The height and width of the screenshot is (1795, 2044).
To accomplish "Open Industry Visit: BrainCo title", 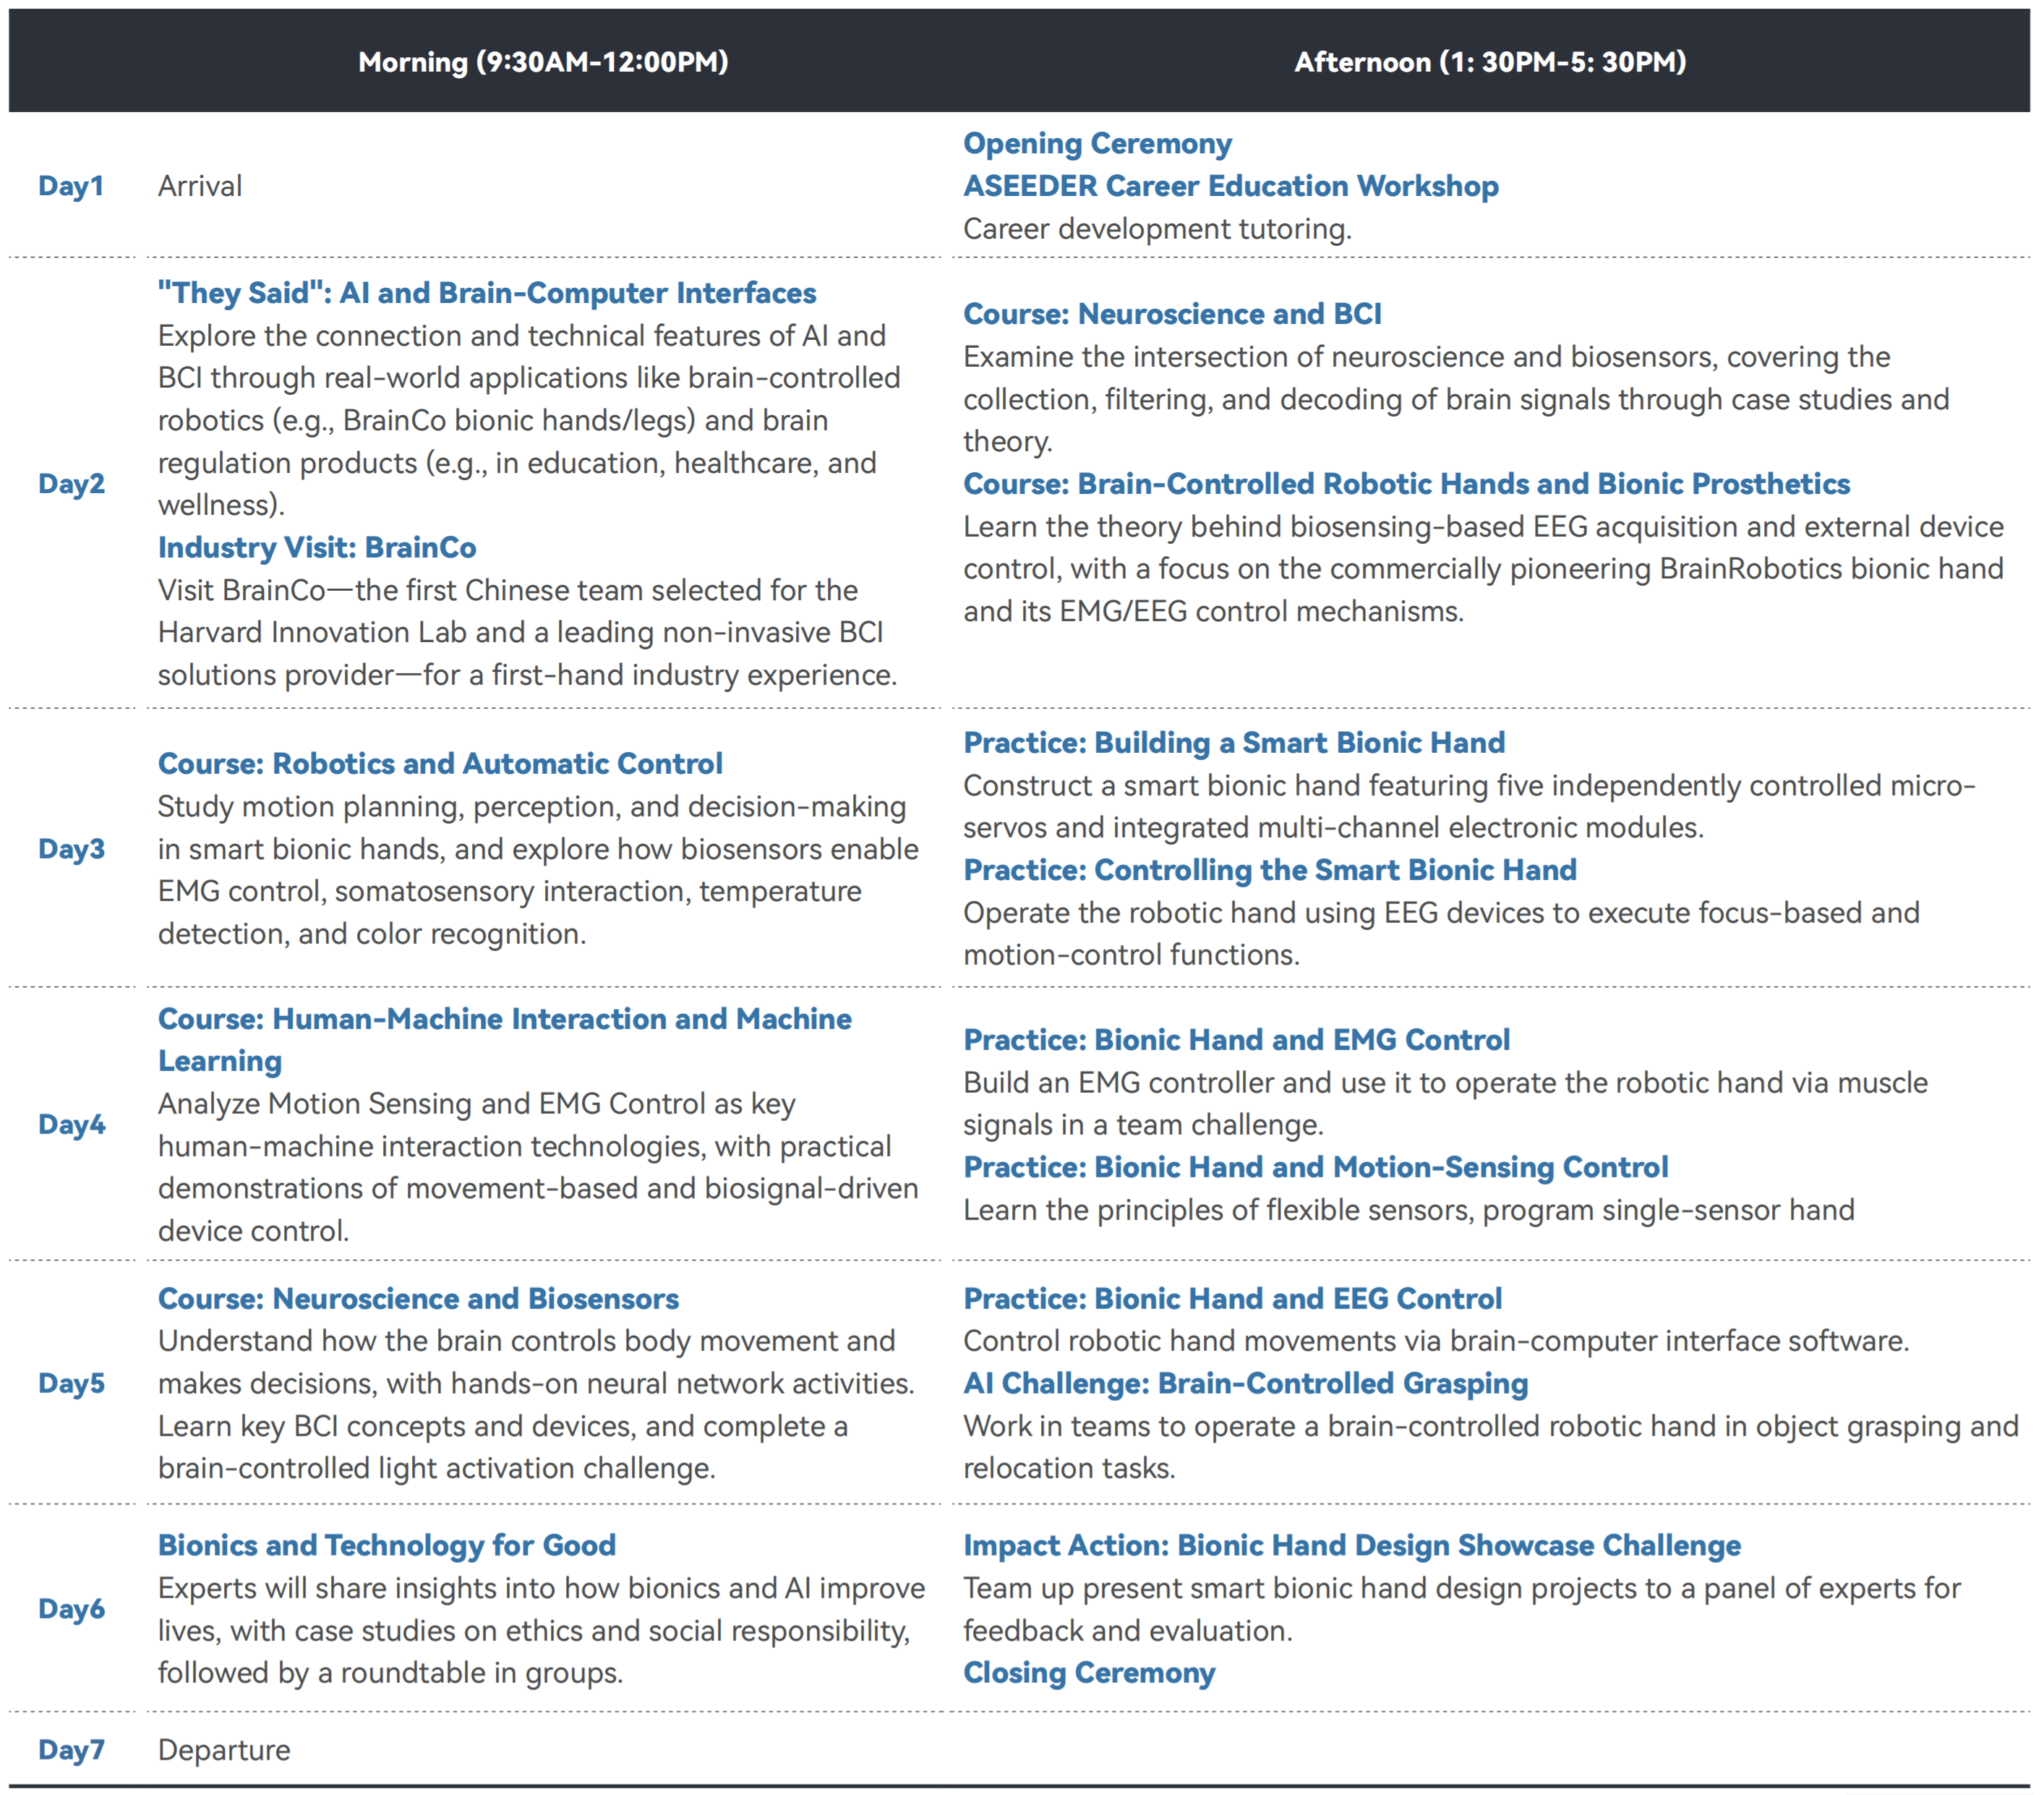I will [x=316, y=547].
